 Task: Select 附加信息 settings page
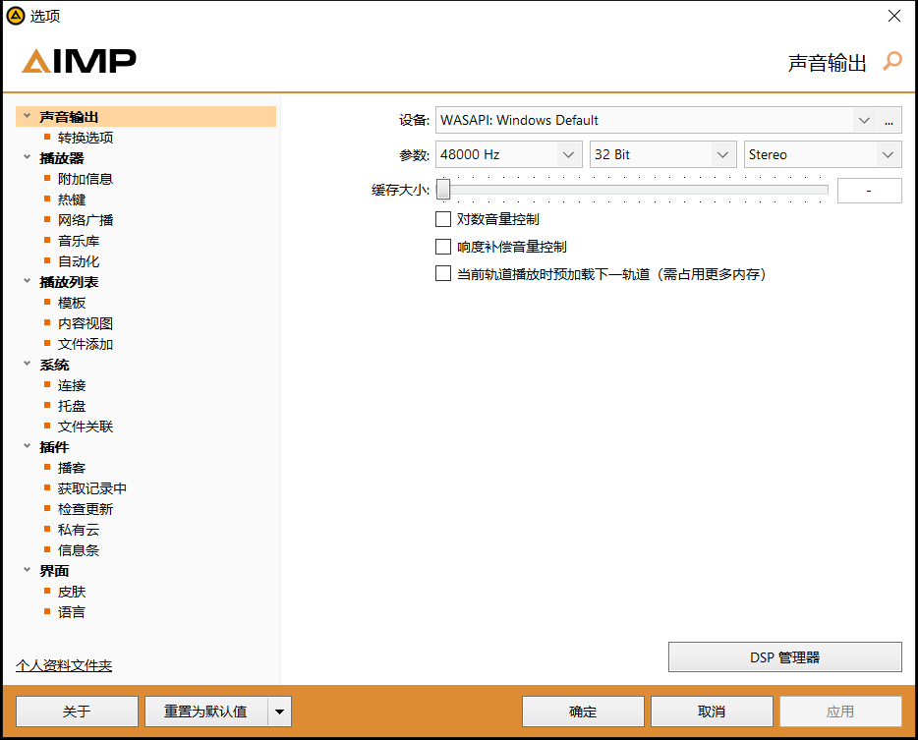86,179
